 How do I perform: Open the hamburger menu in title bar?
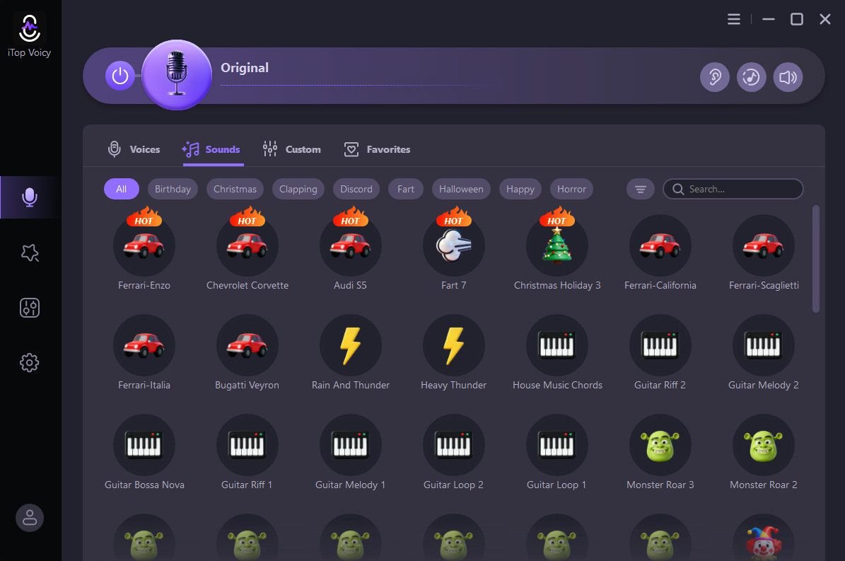pos(734,19)
